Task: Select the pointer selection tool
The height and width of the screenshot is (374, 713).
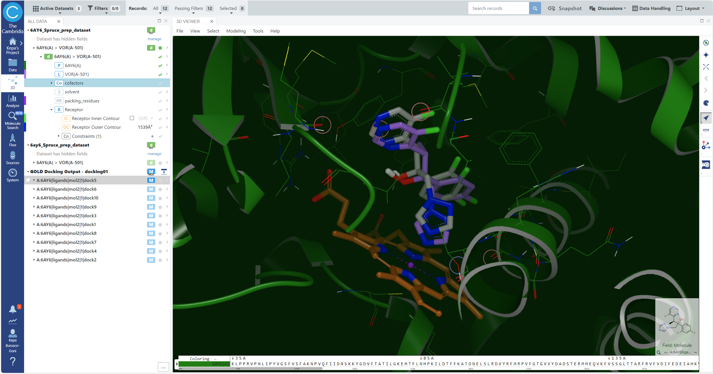Action: click(706, 118)
